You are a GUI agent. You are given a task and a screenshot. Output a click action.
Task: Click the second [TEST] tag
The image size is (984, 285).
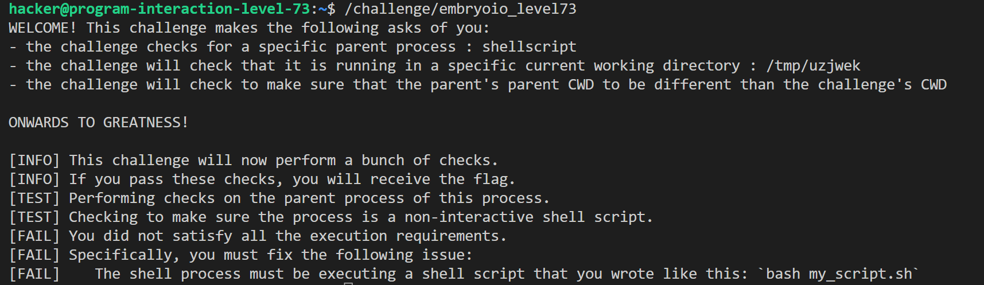coord(34,217)
